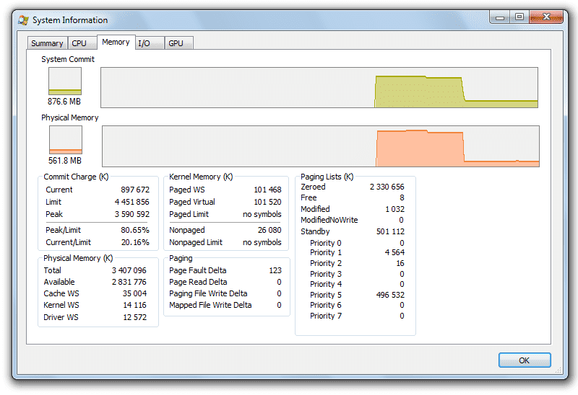Show the GPU tab

coord(176,43)
